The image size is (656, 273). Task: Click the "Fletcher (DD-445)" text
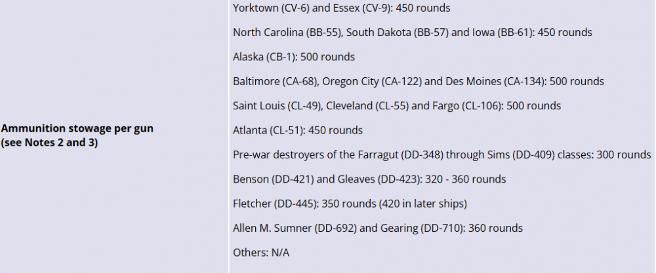275,204
